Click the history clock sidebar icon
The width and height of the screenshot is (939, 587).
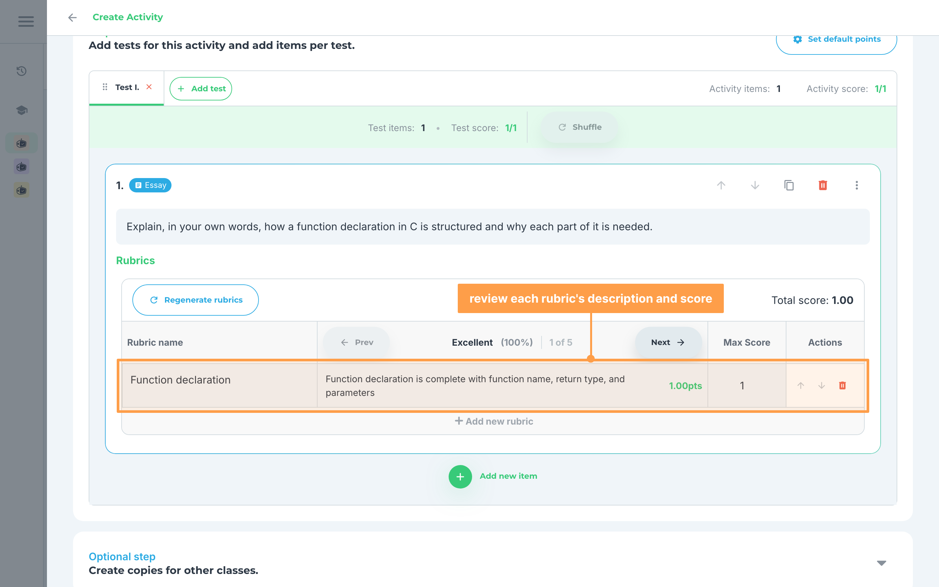pos(22,71)
